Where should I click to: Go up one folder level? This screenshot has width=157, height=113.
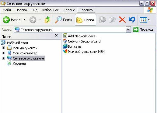[x=47, y=20]
